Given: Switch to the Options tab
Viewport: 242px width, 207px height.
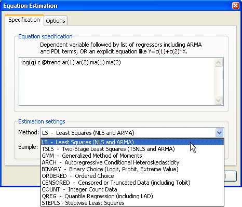Looking at the screenshot, I should coord(56,21).
